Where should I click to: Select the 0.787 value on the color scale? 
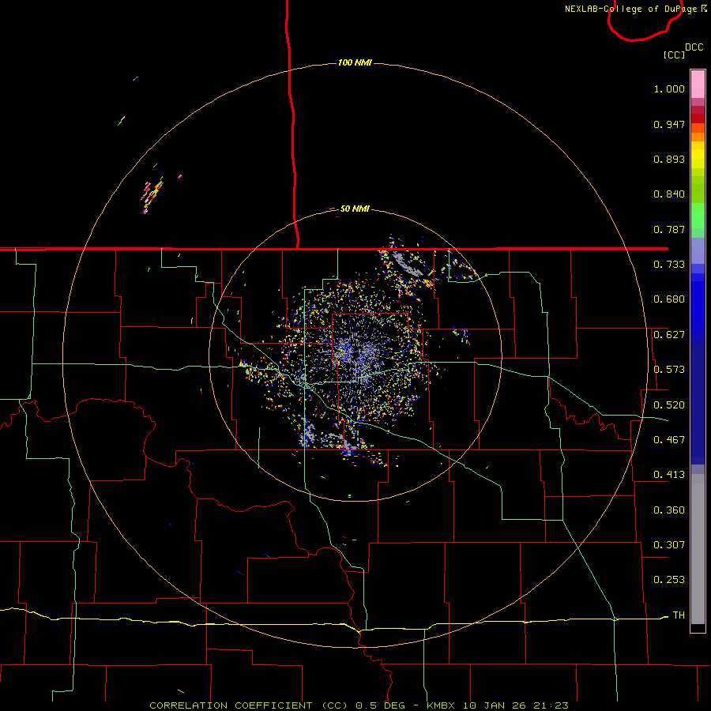[x=669, y=229]
